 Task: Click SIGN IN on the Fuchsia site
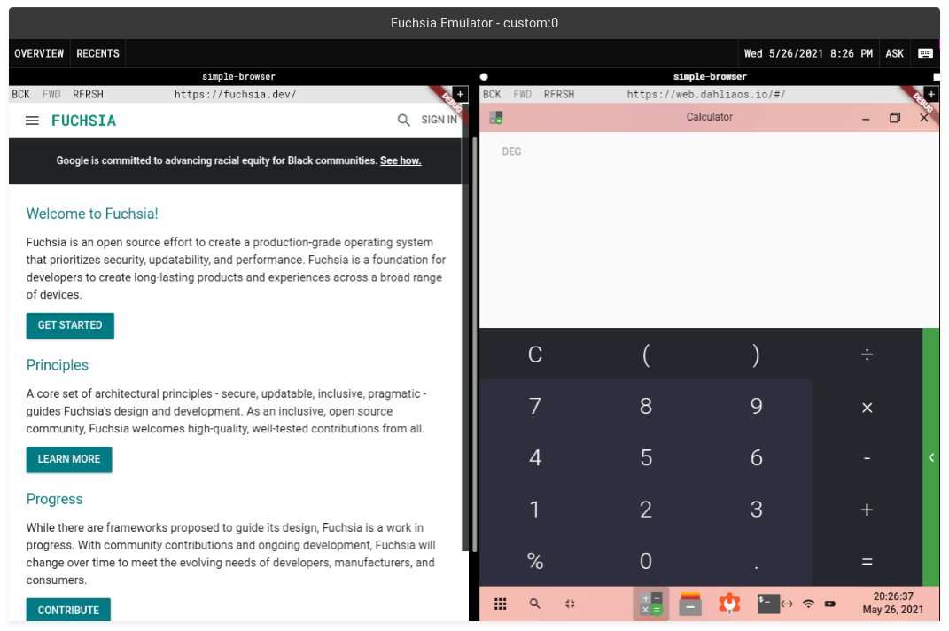point(439,120)
